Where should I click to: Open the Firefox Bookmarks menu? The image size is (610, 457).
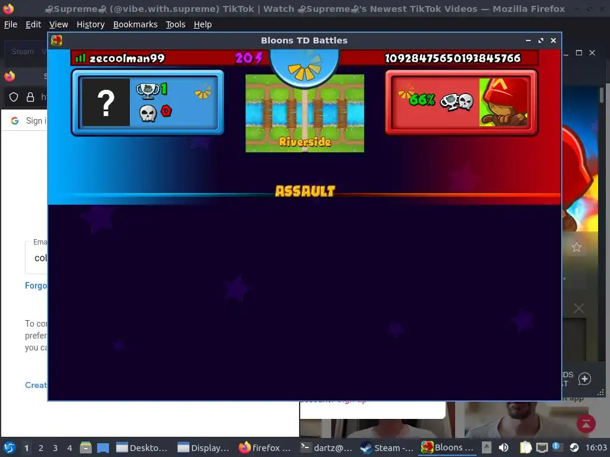coord(135,24)
